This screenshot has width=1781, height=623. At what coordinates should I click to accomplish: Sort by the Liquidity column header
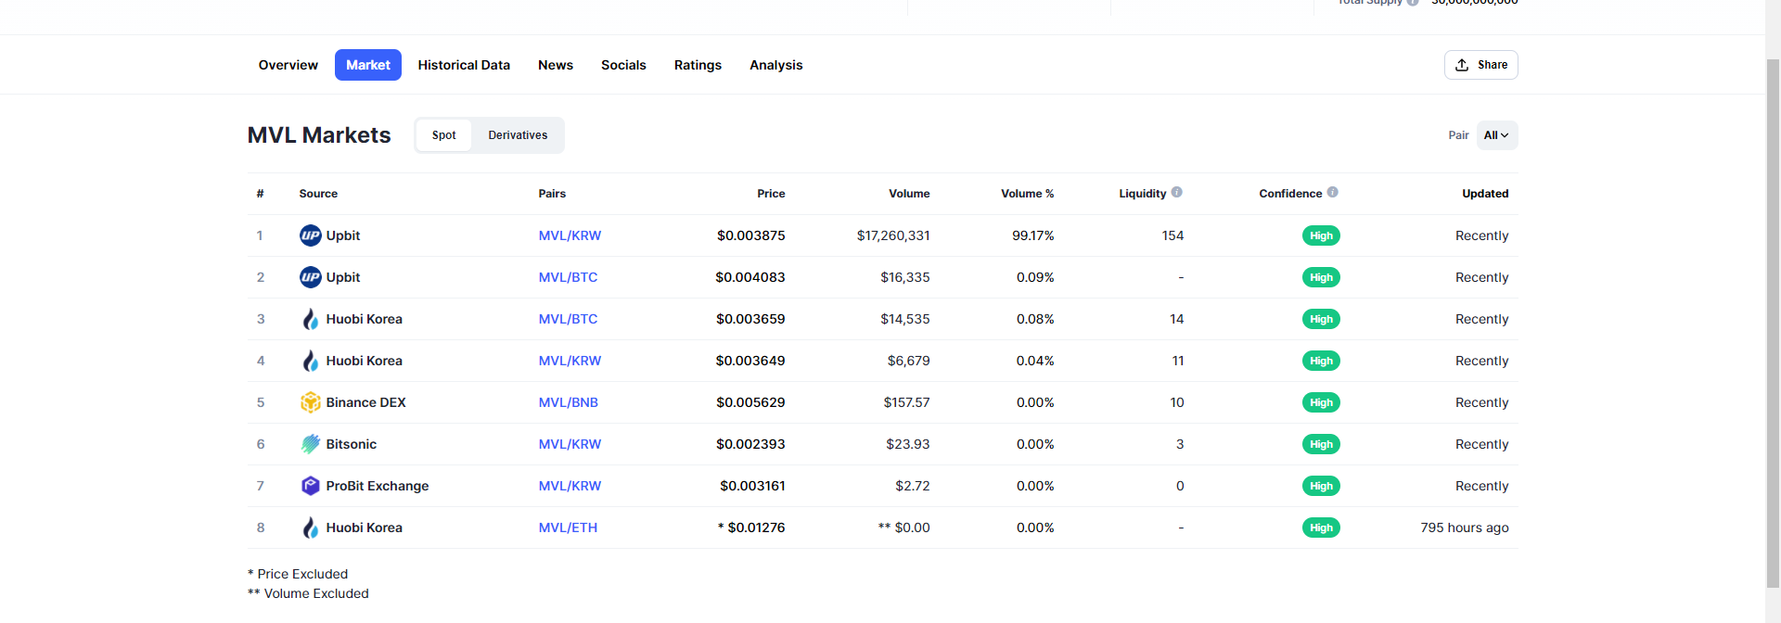click(x=1142, y=194)
